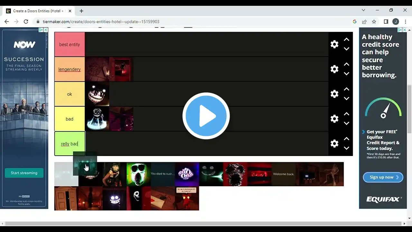Select the glowing blue entity in bad tier

pos(97,119)
